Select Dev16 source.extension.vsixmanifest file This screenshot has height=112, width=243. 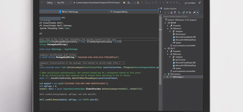[184, 46]
